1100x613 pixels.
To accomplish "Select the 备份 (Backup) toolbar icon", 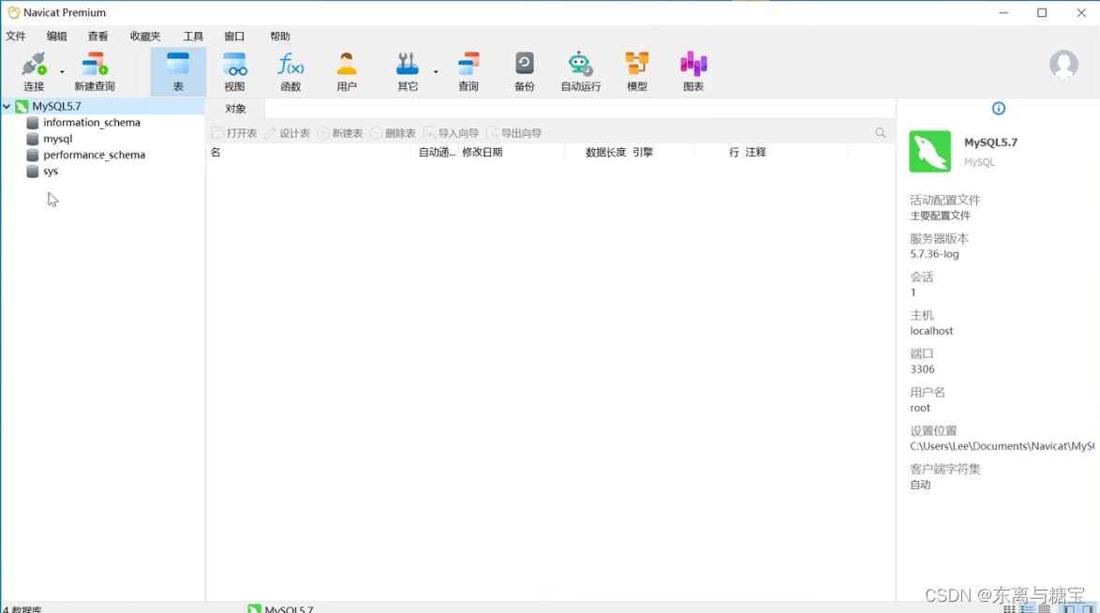I will click(524, 65).
